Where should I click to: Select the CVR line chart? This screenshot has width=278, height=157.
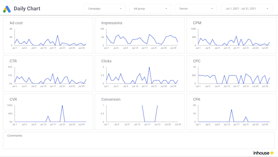pyautogui.click(x=48, y=112)
